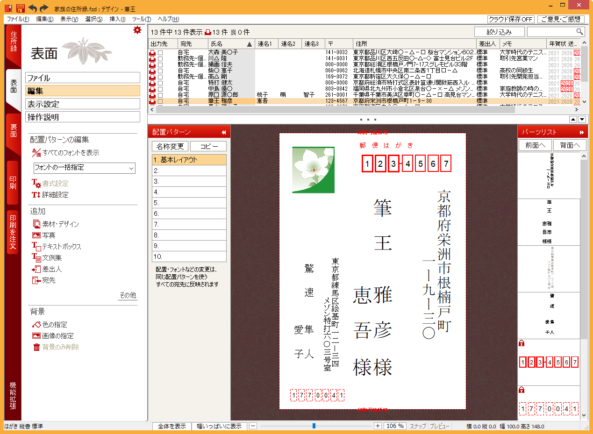593x434 pixels.
Task: Click 背景のみ削除 trash icon
Action: (x=36, y=347)
